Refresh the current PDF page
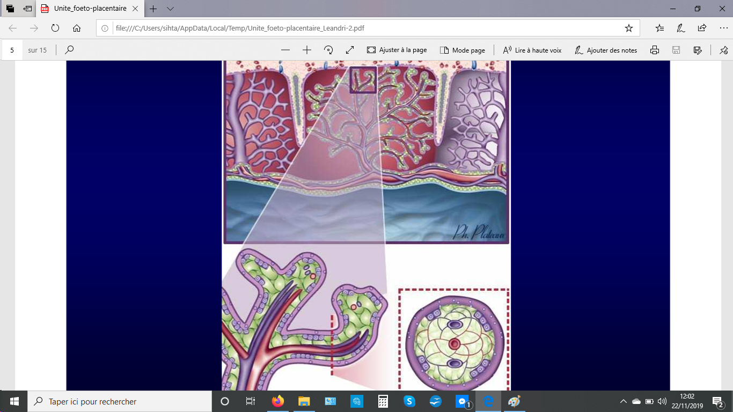The image size is (733, 412). (x=55, y=28)
